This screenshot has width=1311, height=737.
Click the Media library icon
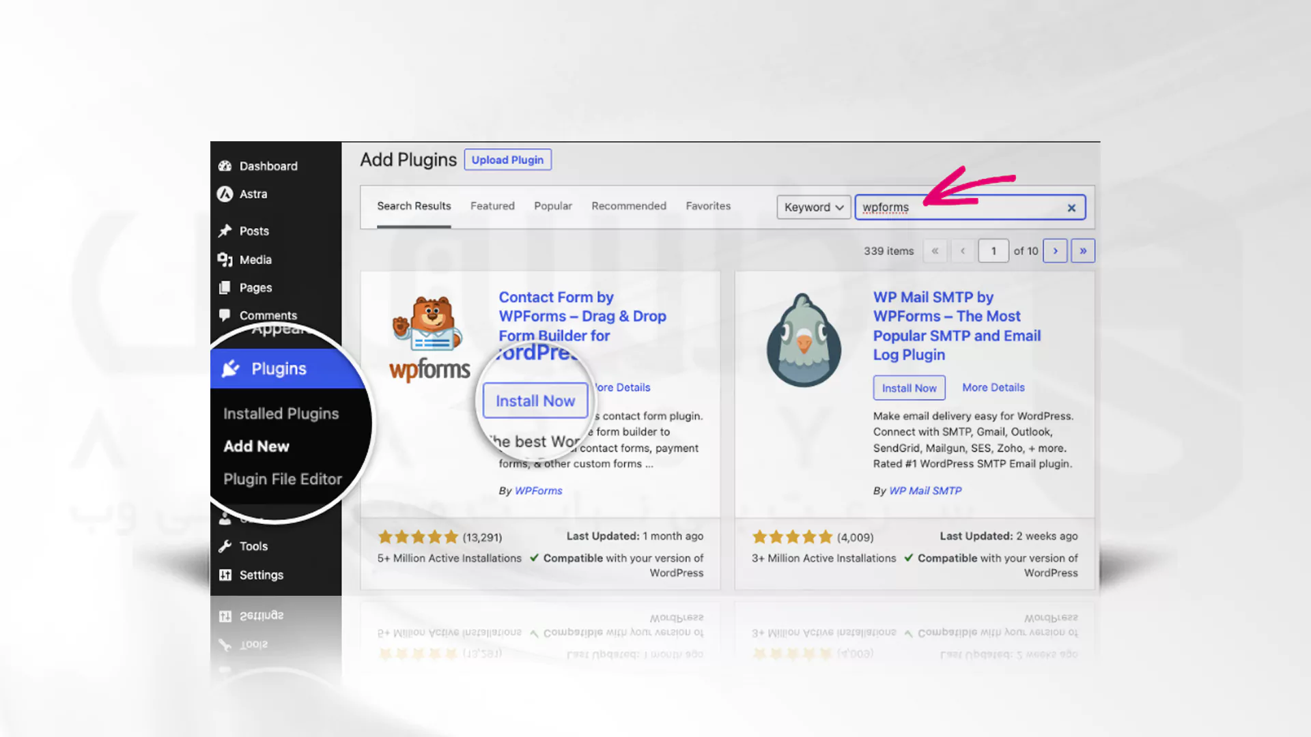pyautogui.click(x=225, y=259)
